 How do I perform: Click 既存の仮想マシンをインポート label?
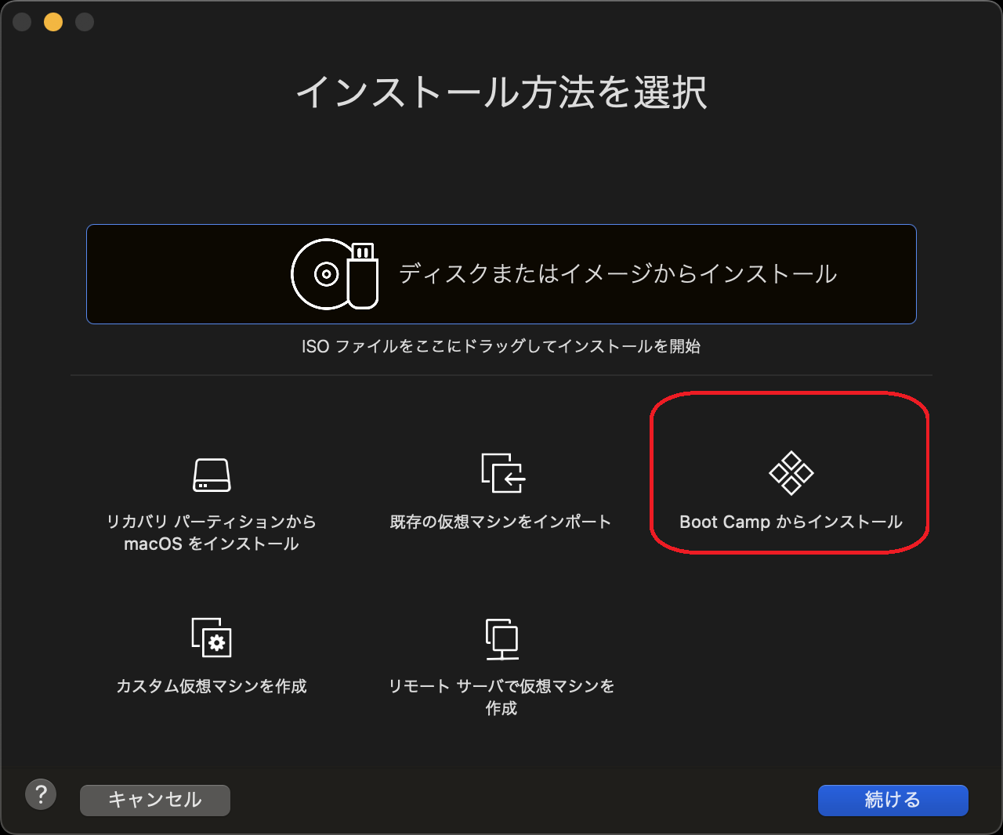tap(501, 522)
